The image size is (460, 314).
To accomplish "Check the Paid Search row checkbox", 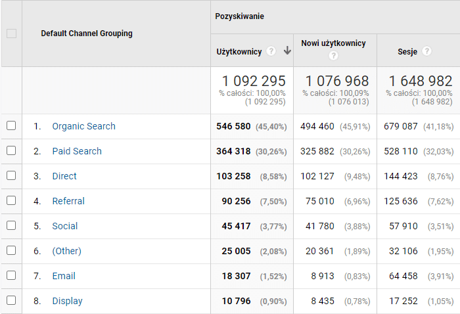I will coord(11,150).
